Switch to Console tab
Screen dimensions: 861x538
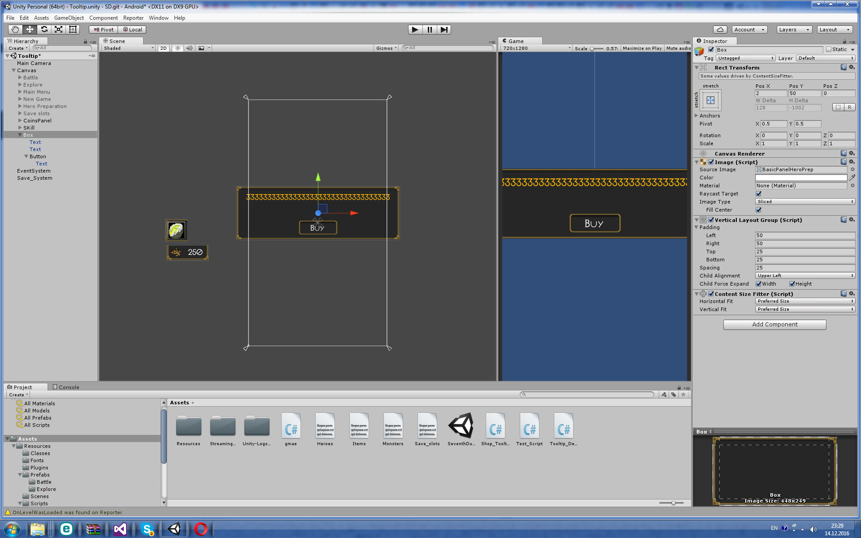tap(66, 387)
